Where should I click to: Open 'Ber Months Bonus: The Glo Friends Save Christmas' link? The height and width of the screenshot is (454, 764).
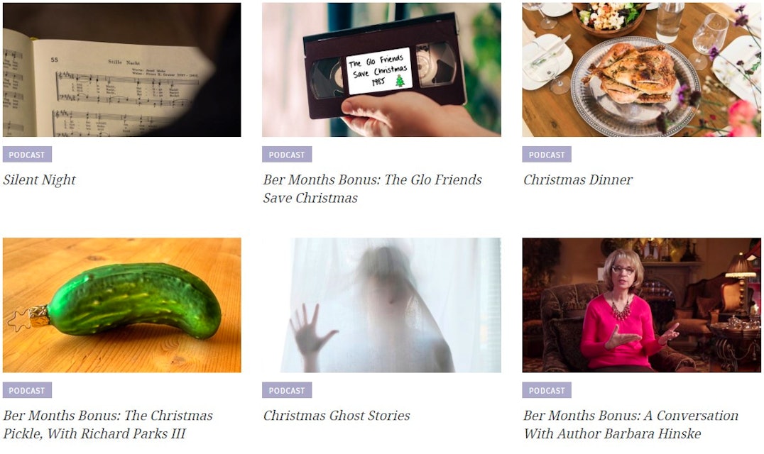tap(372, 189)
